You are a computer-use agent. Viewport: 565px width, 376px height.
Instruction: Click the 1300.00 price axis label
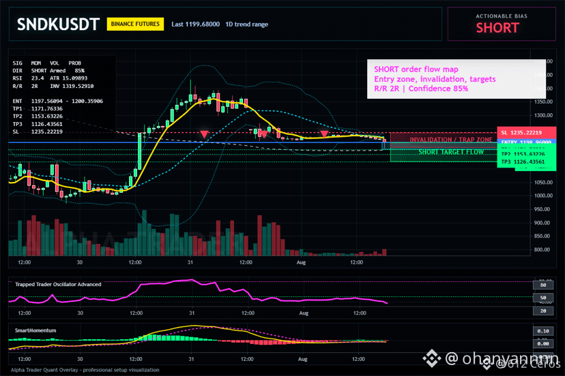(x=543, y=116)
